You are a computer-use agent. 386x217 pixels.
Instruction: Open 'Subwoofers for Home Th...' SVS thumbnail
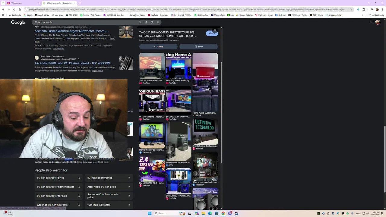tap(179, 142)
